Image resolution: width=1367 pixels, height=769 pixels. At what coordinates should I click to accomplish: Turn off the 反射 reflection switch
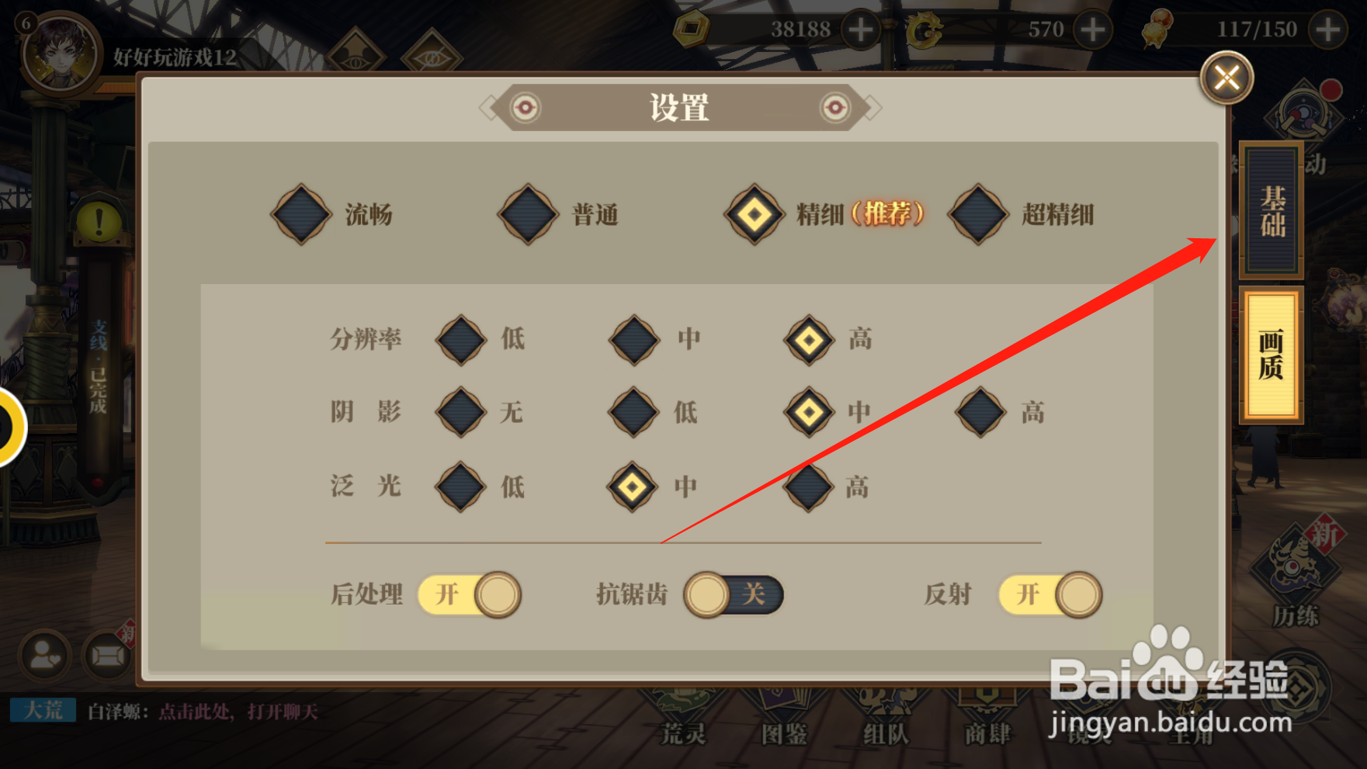pyautogui.click(x=1050, y=595)
